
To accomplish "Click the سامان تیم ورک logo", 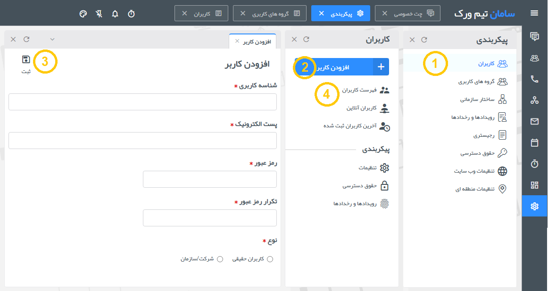I will [x=484, y=14].
